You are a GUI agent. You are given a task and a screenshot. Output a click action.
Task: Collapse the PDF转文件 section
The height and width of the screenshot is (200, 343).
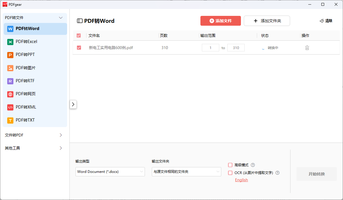point(61,18)
